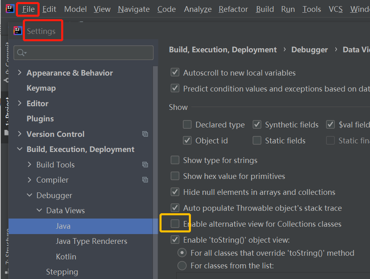Select Java Type Renderers settings page
Screen dimensions: 370x279
pyautogui.click(x=91, y=241)
